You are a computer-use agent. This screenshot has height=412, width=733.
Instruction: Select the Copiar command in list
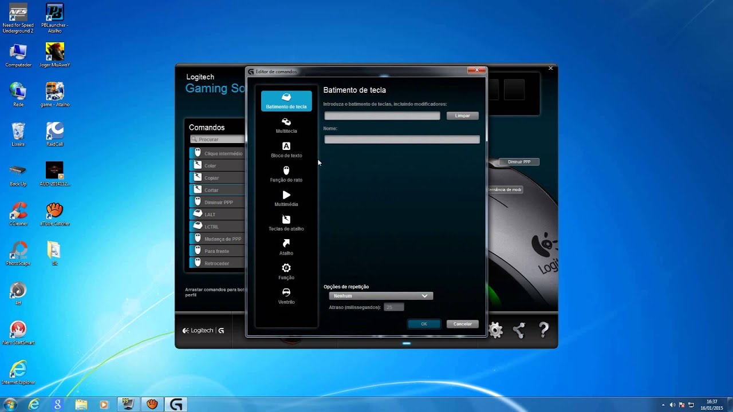point(218,178)
